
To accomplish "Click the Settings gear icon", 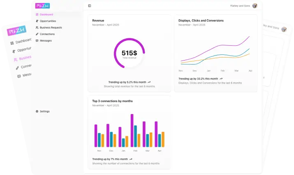I will coord(37,111).
